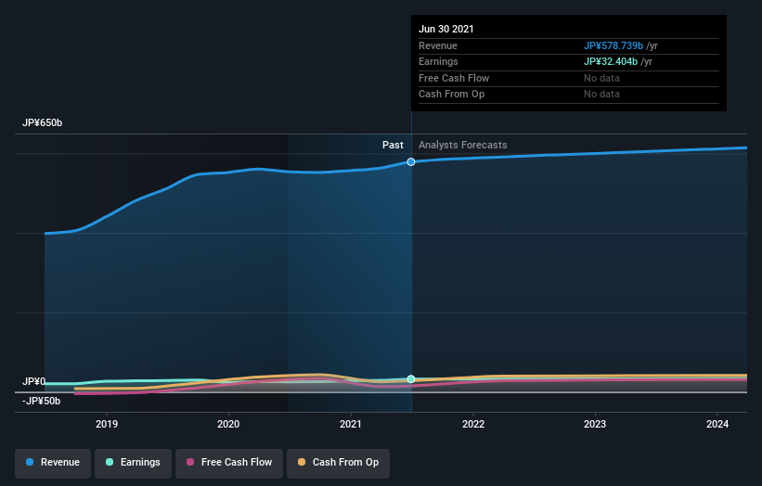Click the JP¥32.404b earnings value

click(x=611, y=61)
